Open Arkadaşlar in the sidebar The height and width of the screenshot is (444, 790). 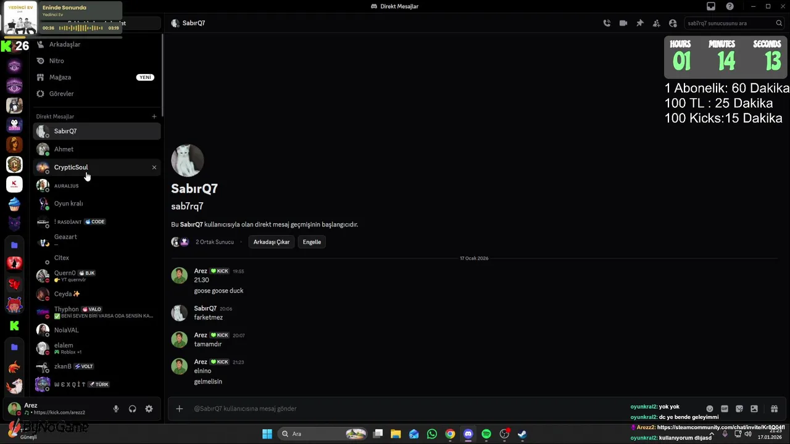(x=96, y=44)
